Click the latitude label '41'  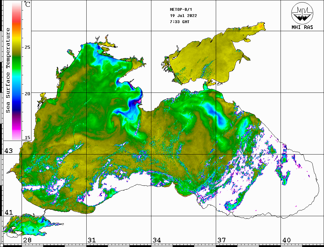[x=9, y=212]
